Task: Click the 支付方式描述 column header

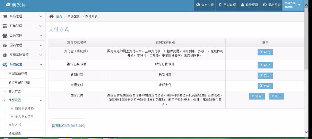Action: pos(165,42)
